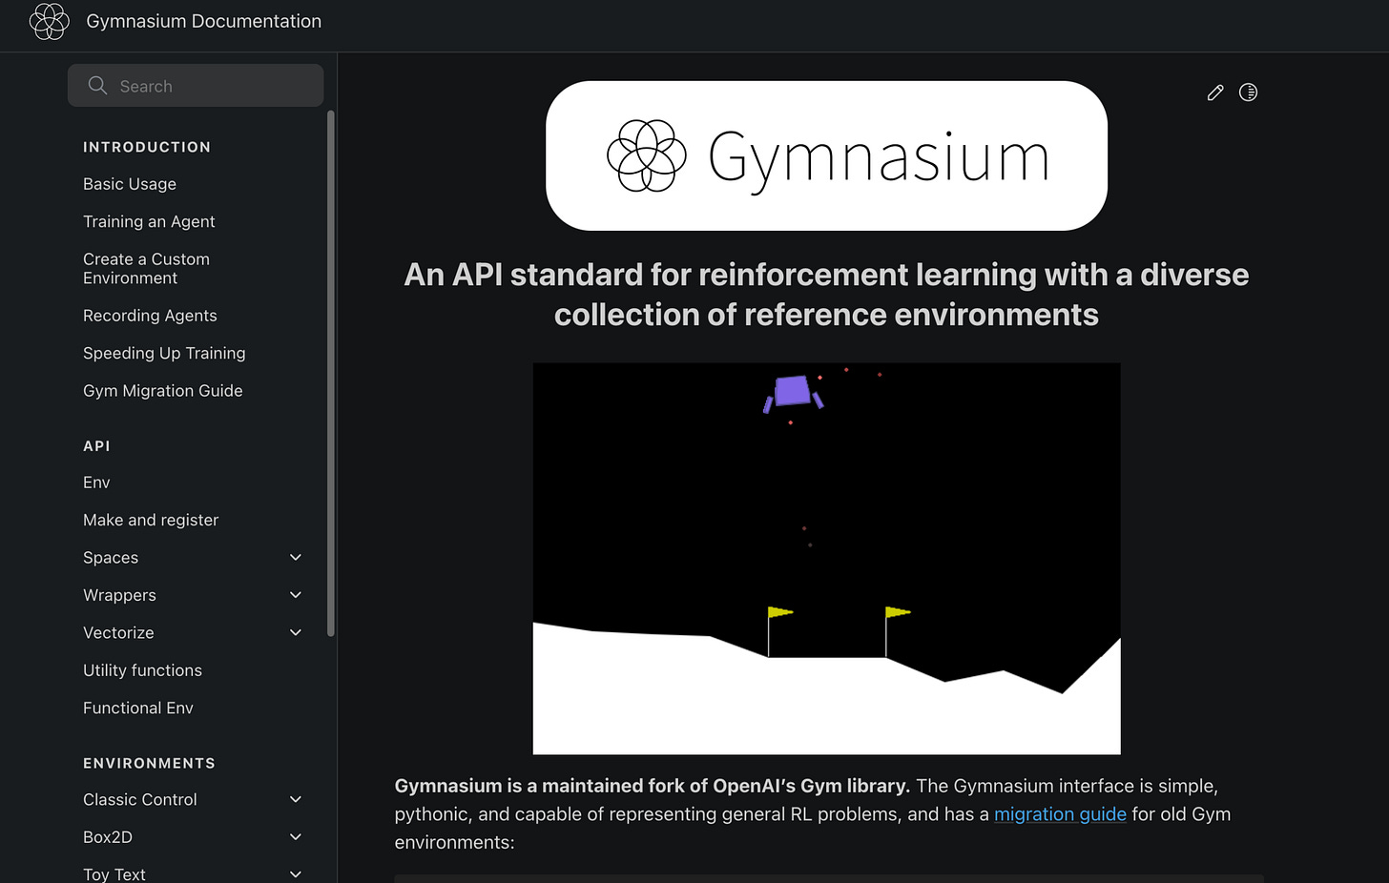Expand the Wrappers section chevron
The image size is (1389, 883).
click(x=296, y=595)
